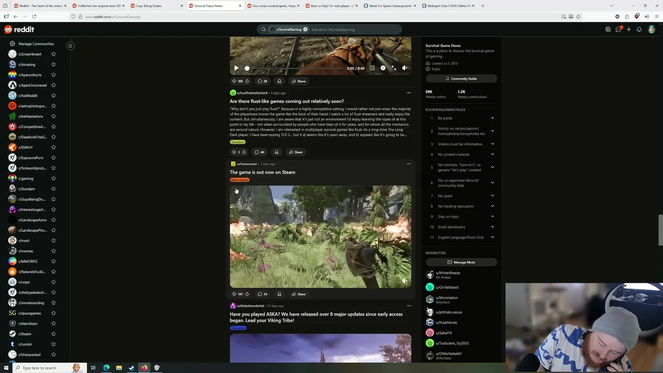Open the notifications bell
This screenshot has height=373, width=663.
[x=639, y=30]
